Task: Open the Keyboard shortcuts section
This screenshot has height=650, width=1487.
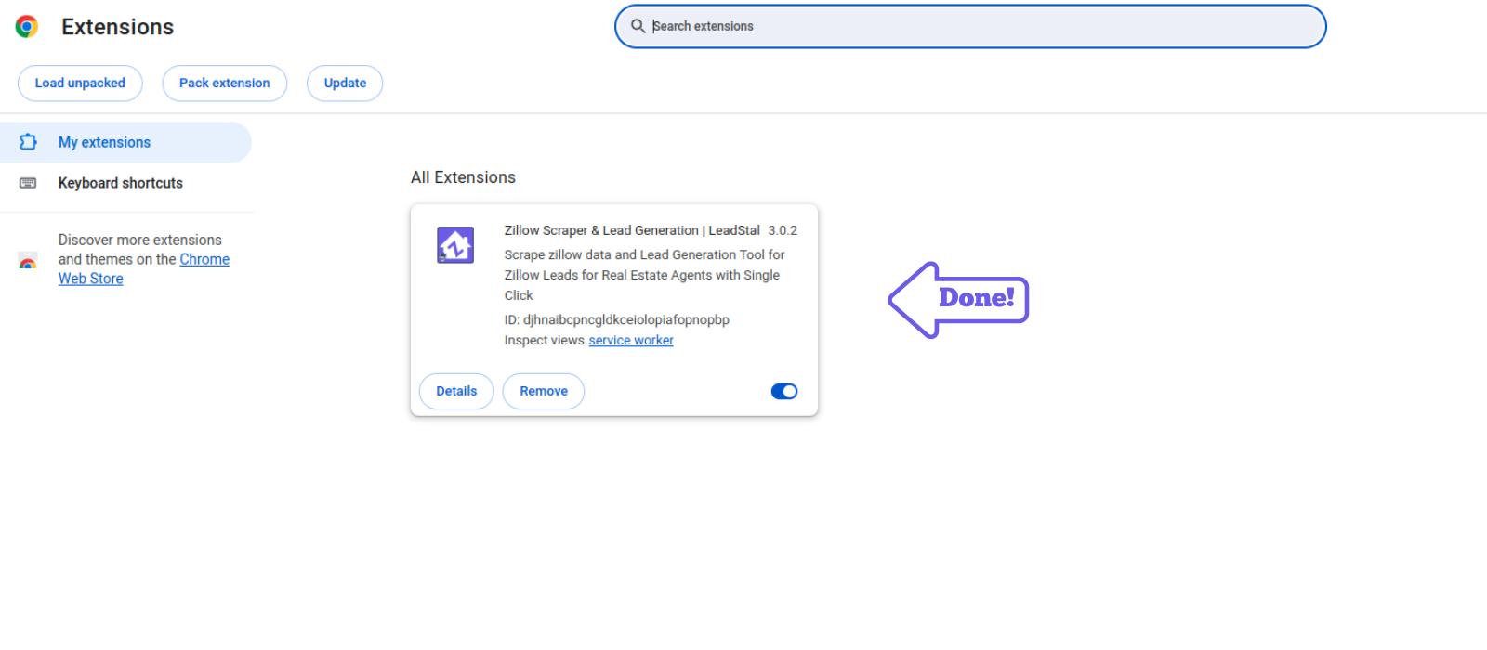Action: pos(125,183)
